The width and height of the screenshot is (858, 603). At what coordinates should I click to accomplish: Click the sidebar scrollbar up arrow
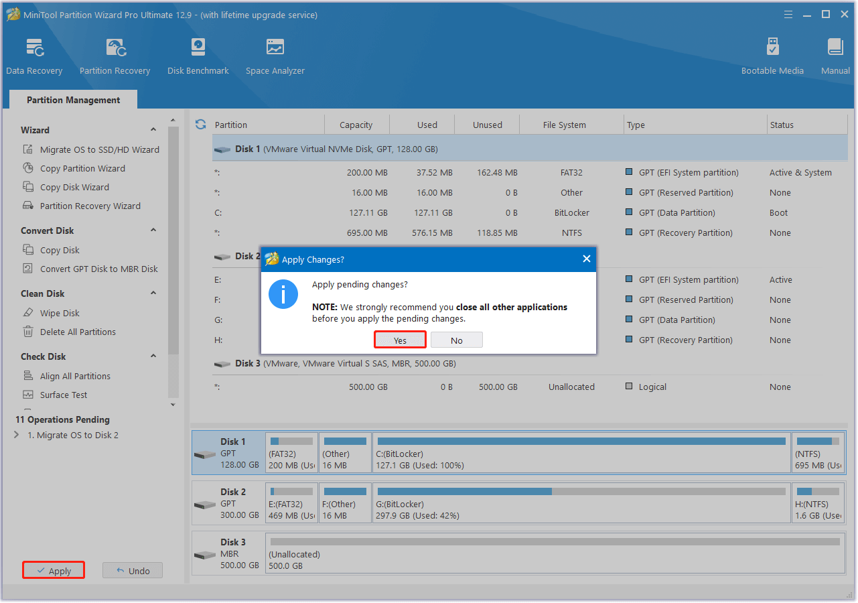[173, 121]
